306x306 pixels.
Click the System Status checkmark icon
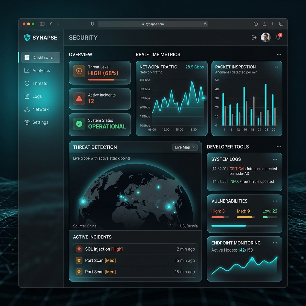tap(79, 124)
